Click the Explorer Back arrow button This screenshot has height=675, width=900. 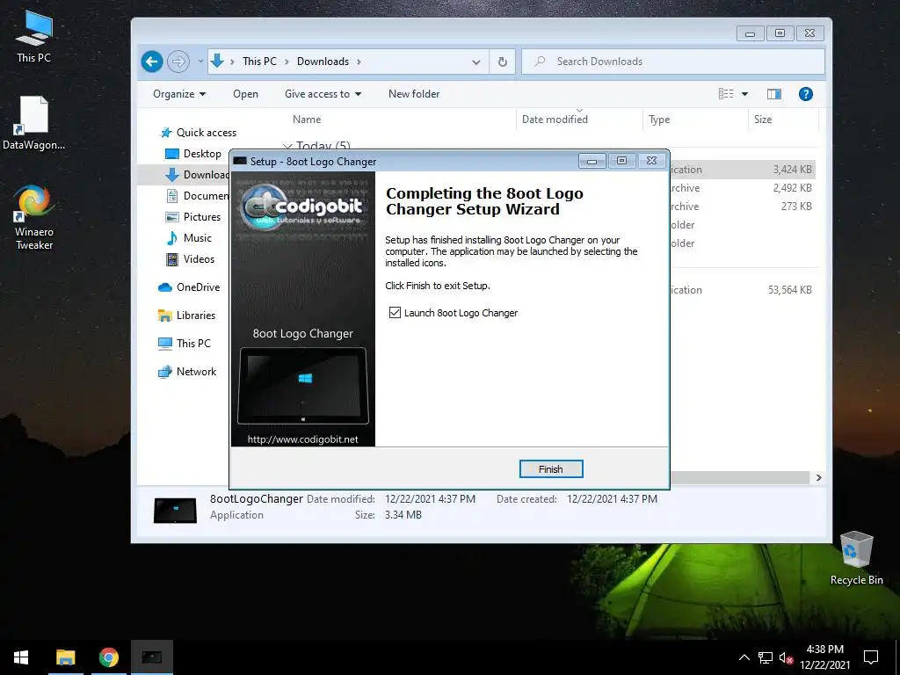click(x=152, y=62)
